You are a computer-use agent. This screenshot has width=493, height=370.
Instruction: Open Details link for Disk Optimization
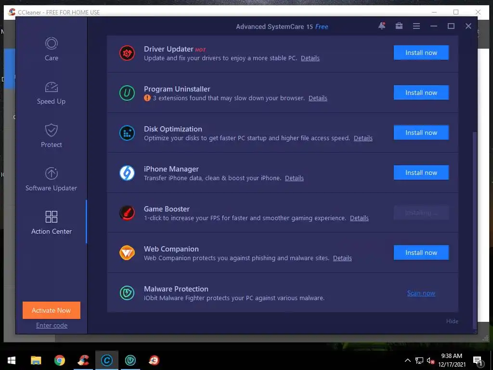pos(363,138)
